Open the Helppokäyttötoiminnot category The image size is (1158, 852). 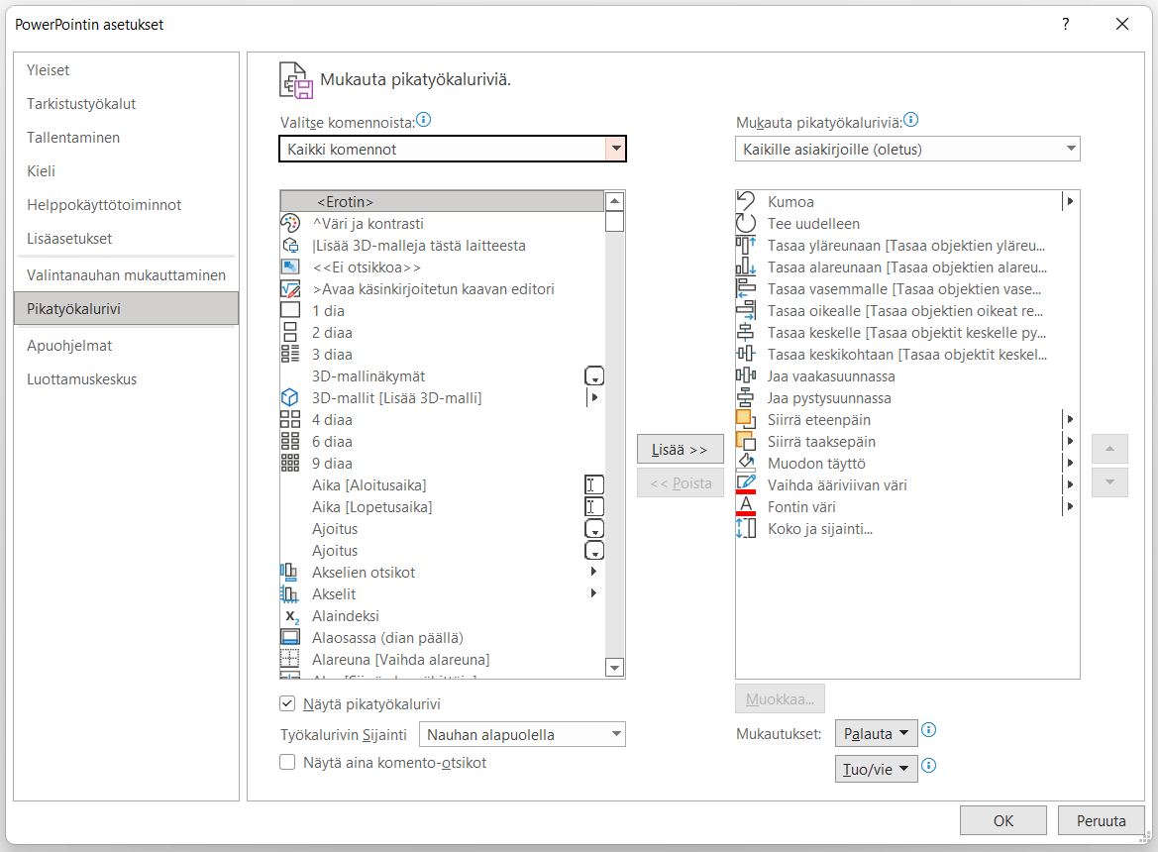pyautogui.click(x=126, y=204)
